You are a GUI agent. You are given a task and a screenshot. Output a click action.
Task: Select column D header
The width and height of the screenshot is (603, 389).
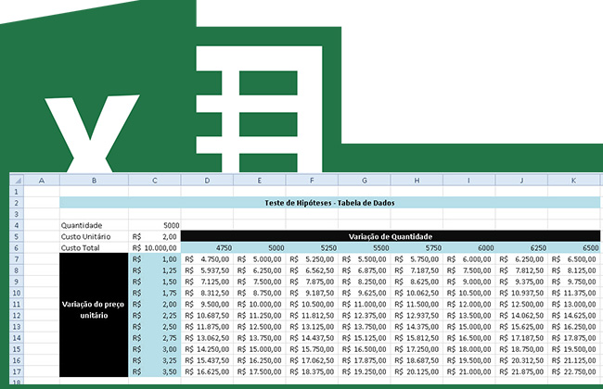[x=207, y=180]
